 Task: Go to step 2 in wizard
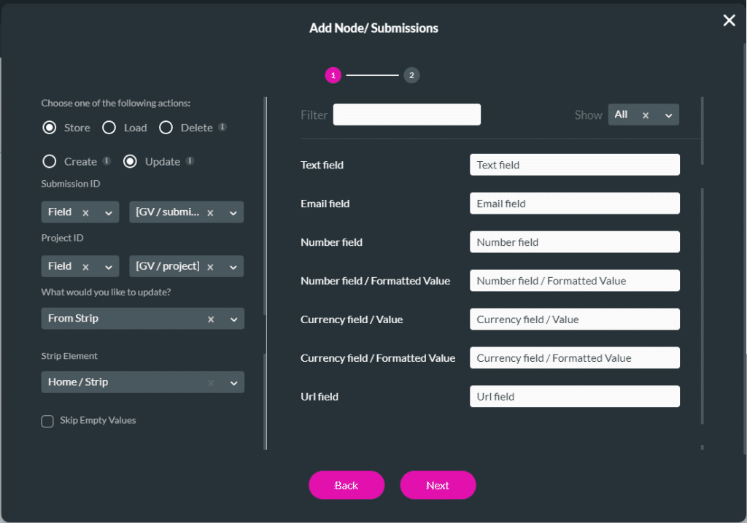[x=411, y=75]
